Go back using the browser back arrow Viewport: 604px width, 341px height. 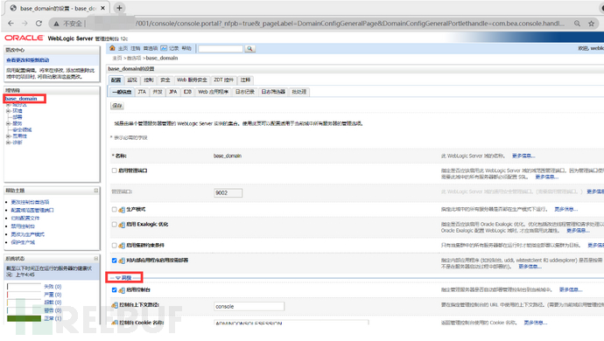(11, 24)
